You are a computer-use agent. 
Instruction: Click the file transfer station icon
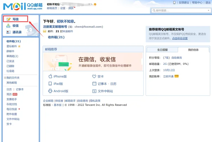(94, 91)
